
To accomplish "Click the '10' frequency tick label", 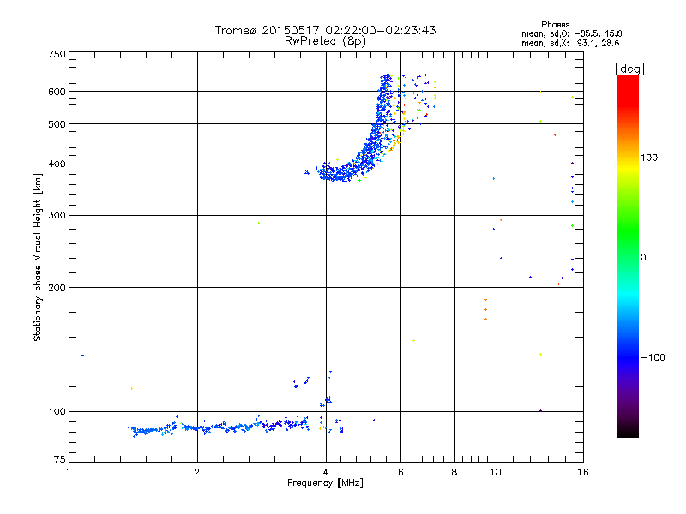I will tap(496, 472).
